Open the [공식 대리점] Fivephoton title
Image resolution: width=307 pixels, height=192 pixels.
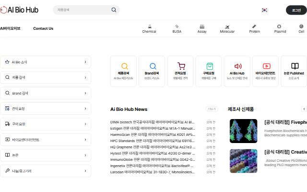285,122
